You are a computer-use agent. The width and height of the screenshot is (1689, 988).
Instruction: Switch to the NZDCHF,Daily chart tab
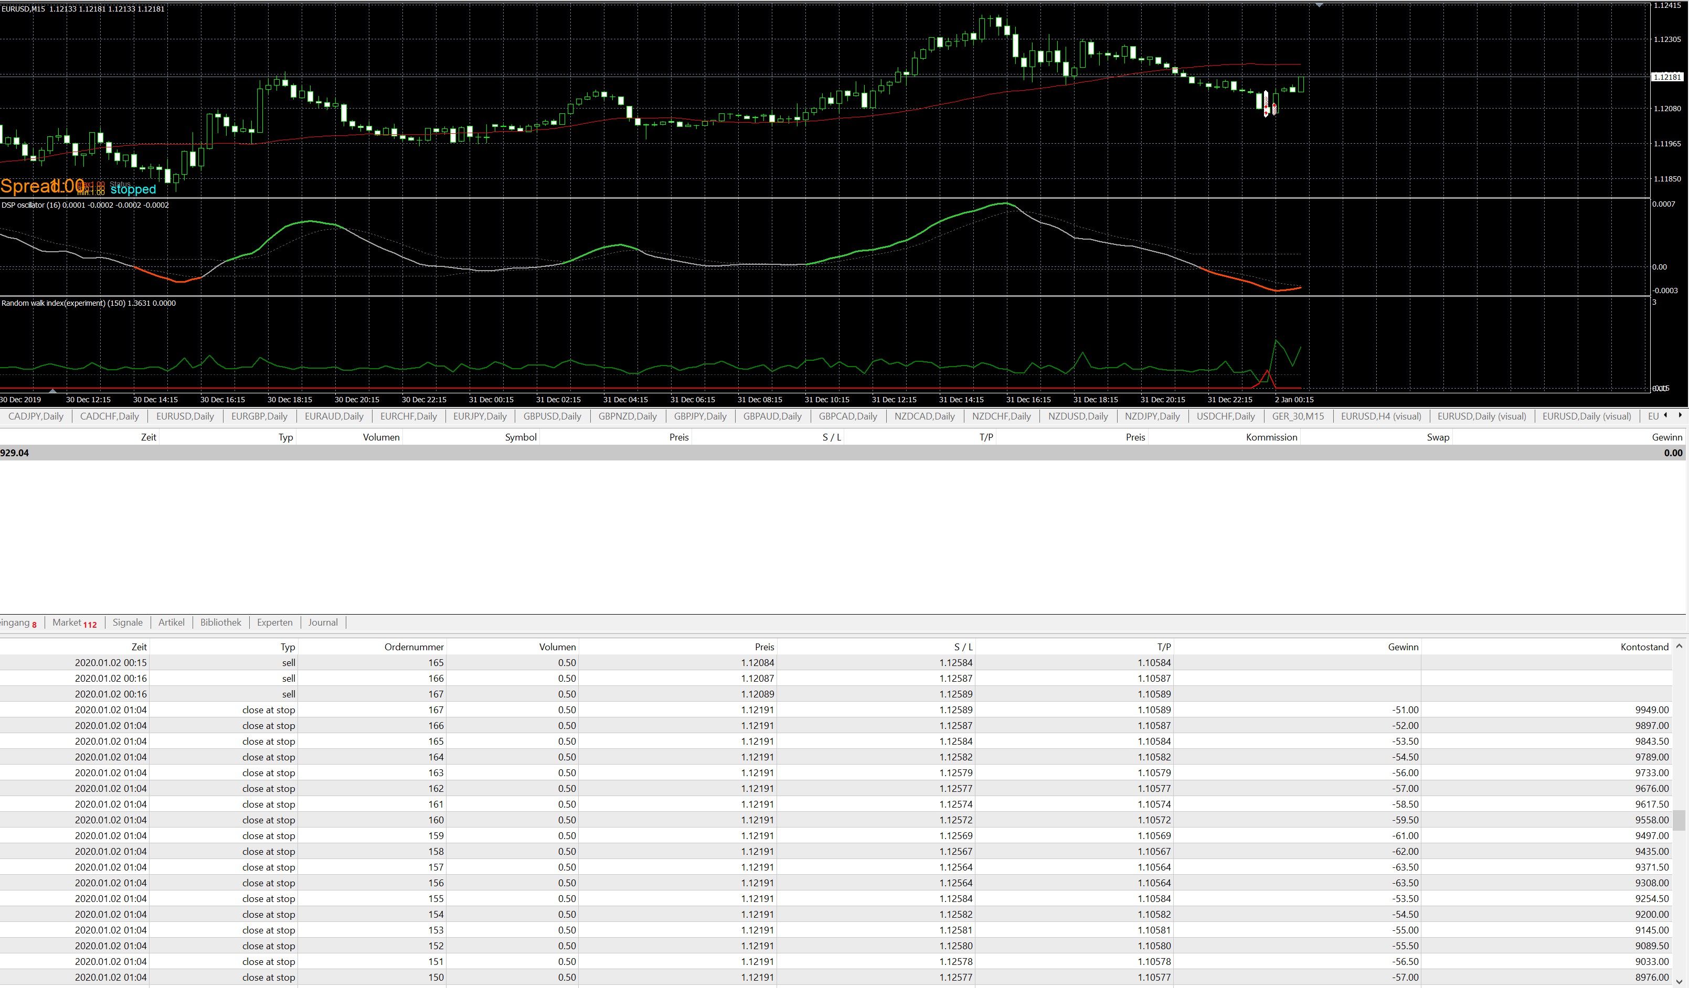click(1001, 416)
